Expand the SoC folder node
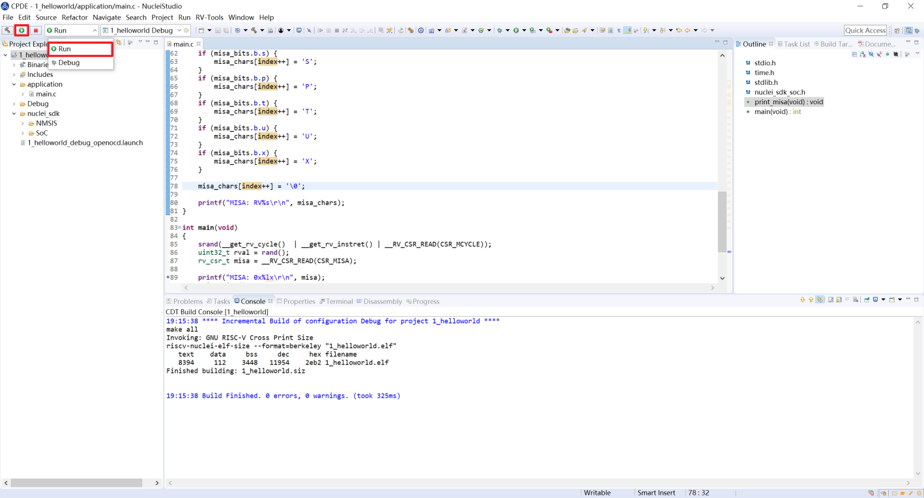924x498 pixels. pos(23,133)
